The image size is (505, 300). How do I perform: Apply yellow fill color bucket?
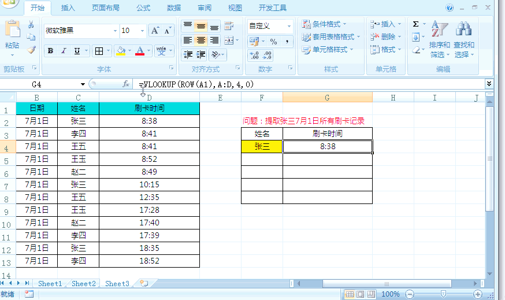(121, 51)
